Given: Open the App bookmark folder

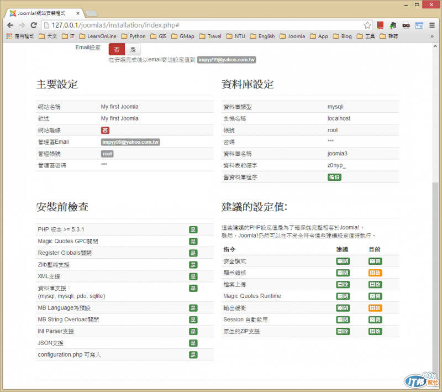Looking at the screenshot, I should click(319, 36).
